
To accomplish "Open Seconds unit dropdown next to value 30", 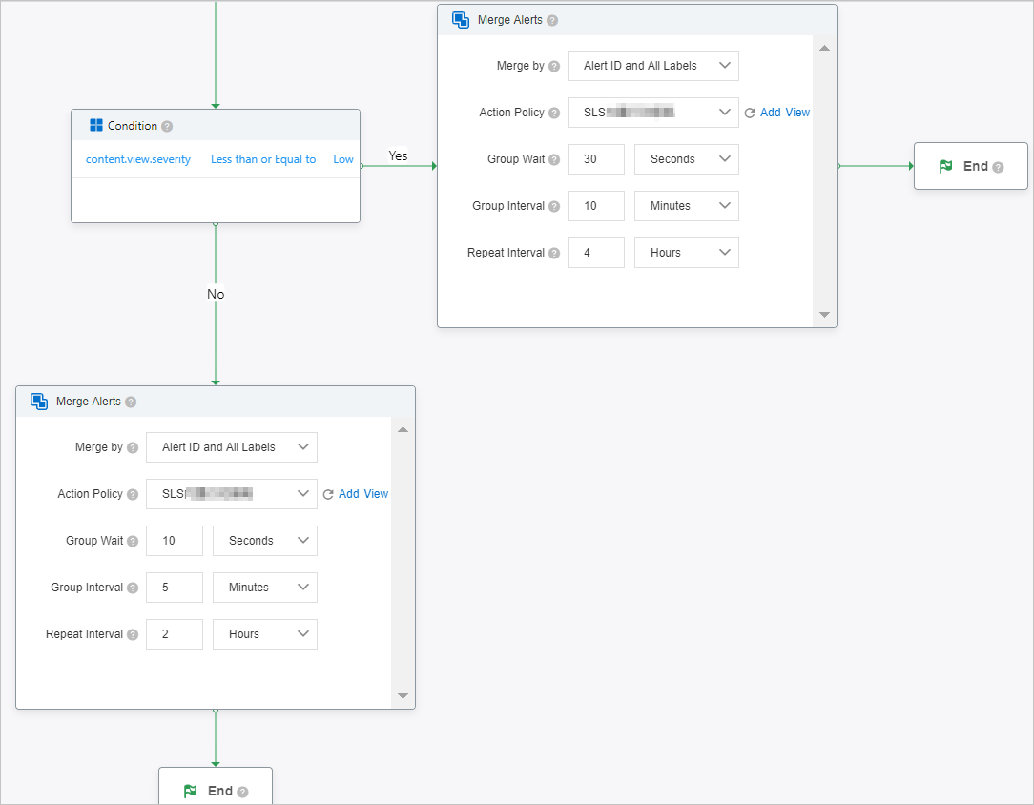I will (x=687, y=159).
